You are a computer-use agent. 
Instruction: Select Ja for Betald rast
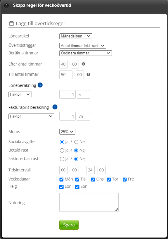click(x=62, y=150)
